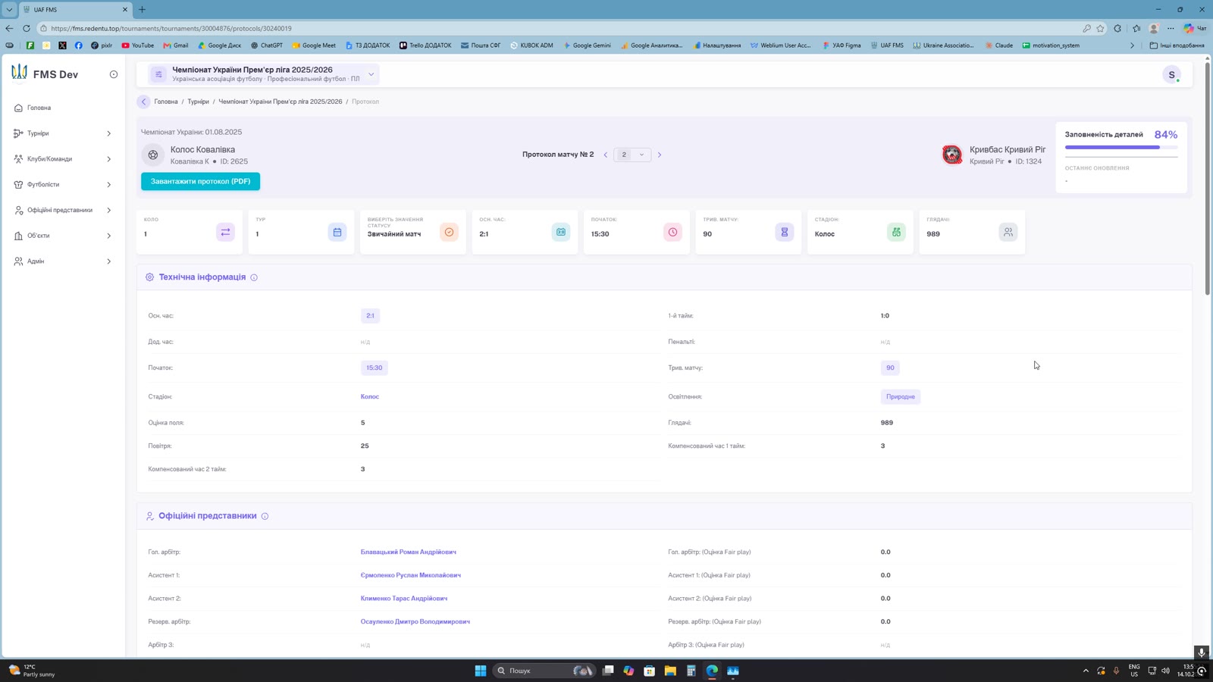Click the Кривбас Кривий Ріг club logo
Image resolution: width=1213 pixels, height=682 pixels.
[x=952, y=155]
